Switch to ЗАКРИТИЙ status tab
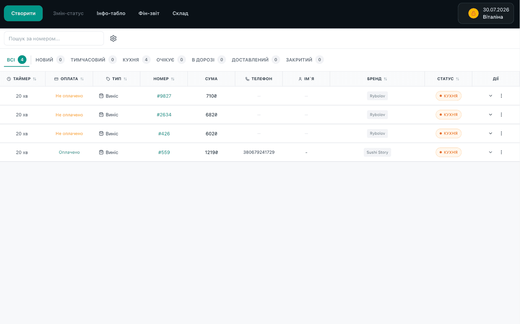 pyautogui.click(x=305, y=60)
